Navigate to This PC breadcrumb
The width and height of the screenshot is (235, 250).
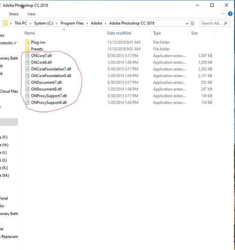(x=21, y=23)
